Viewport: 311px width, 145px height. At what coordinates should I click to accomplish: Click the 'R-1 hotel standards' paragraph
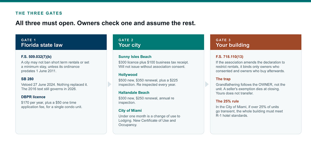point(249,111)
